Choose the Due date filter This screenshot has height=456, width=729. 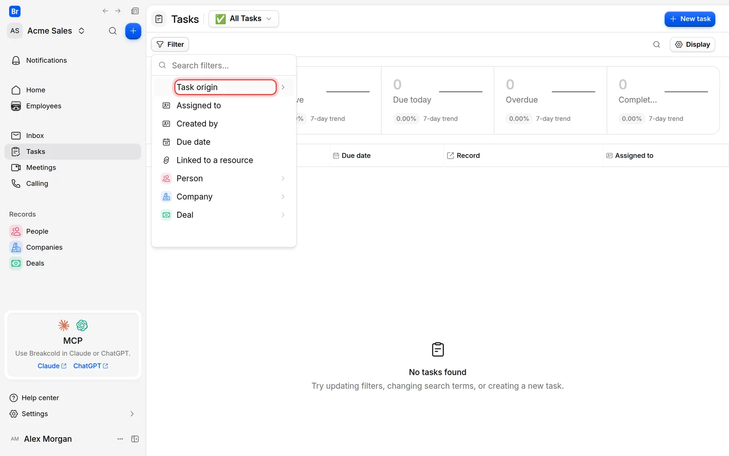tap(224, 142)
